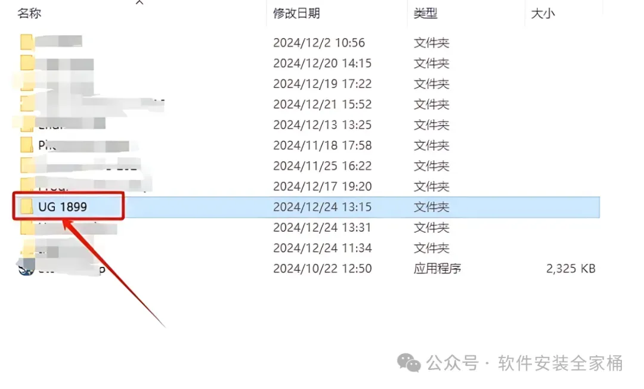The width and height of the screenshot is (644, 389).
Task: Sort by the 大小 column header
Action: pyautogui.click(x=543, y=14)
